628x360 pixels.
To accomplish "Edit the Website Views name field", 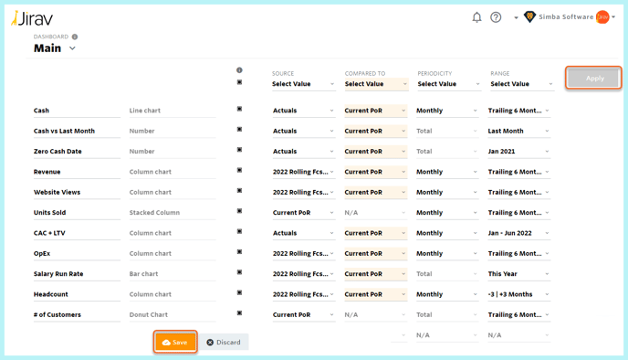I will pos(77,192).
